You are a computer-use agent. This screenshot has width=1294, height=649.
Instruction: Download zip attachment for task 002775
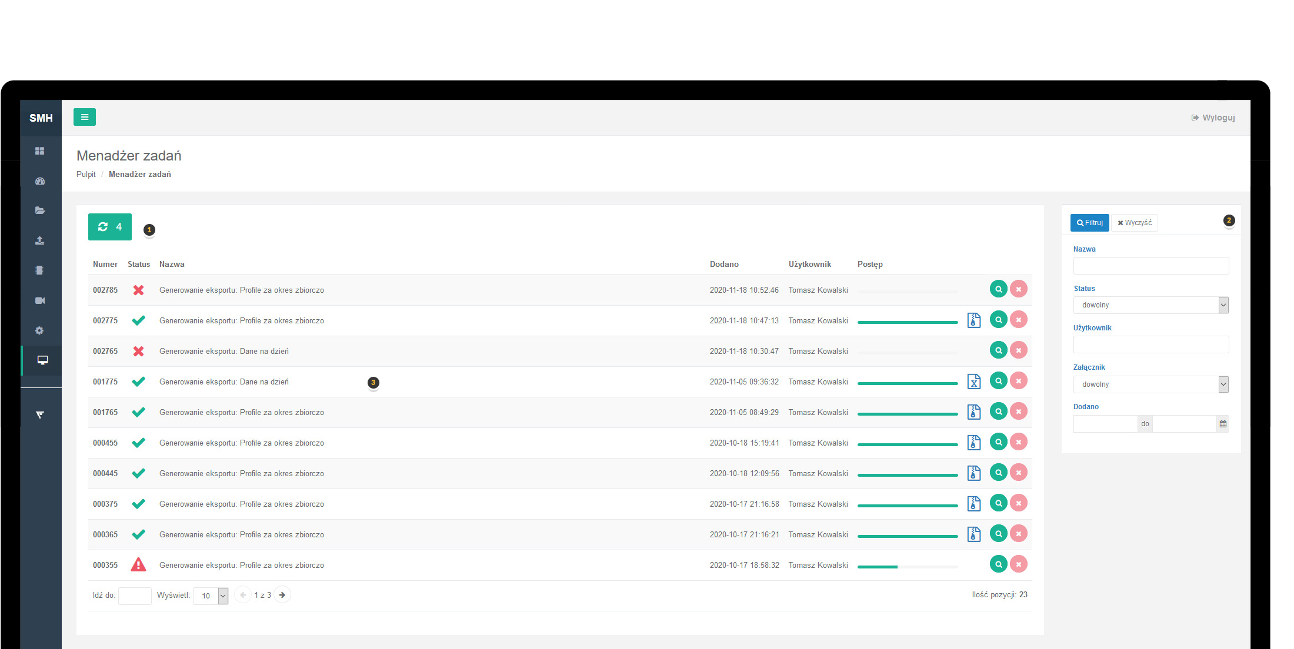click(x=974, y=320)
